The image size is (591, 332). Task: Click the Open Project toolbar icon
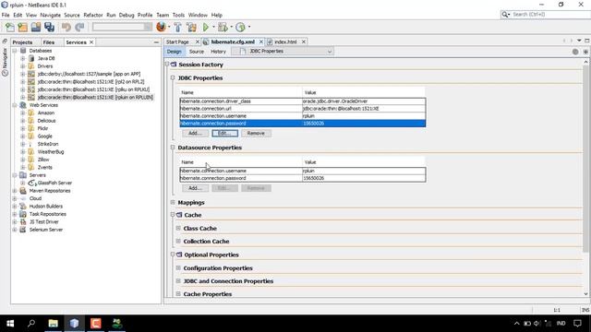(x=36, y=27)
